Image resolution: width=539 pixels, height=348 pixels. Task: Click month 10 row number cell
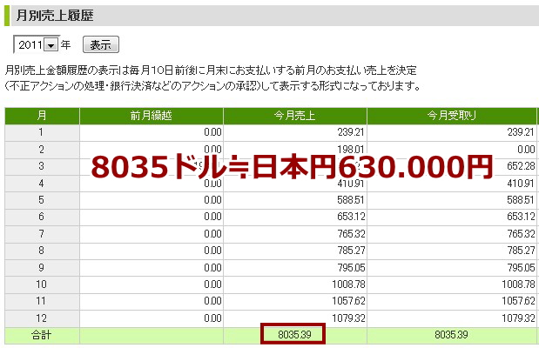click(x=41, y=284)
